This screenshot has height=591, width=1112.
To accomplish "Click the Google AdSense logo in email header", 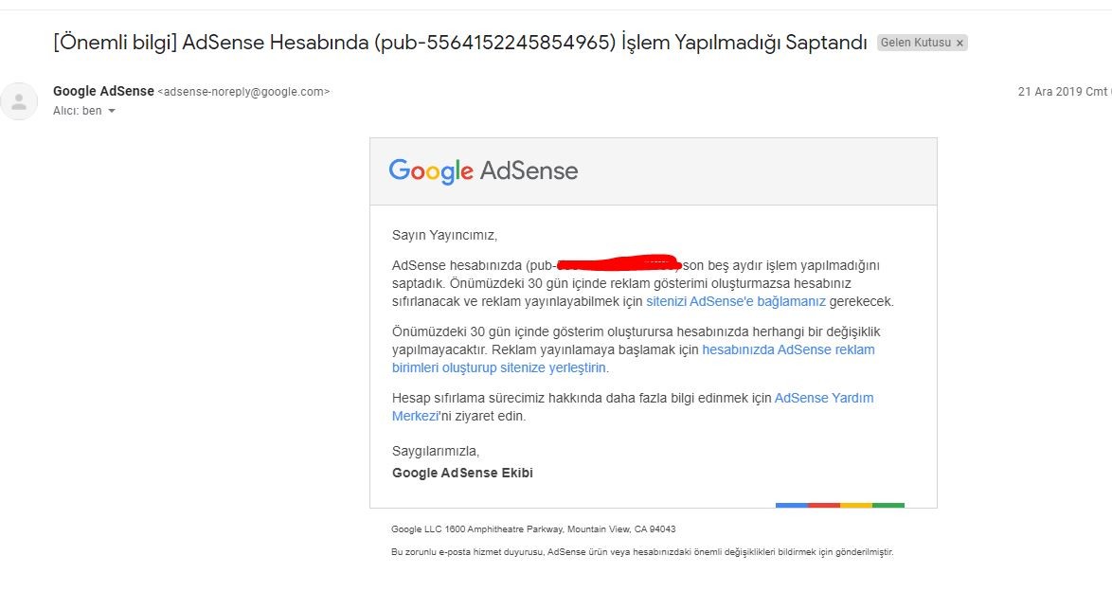I will 483,171.
